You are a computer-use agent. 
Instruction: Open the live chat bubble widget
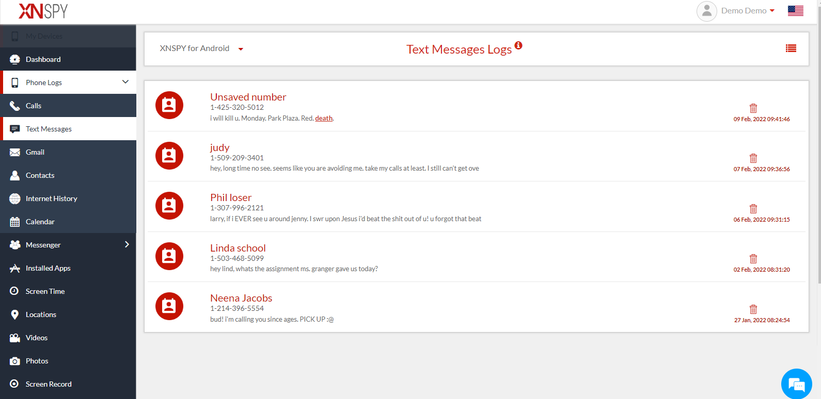797,384
